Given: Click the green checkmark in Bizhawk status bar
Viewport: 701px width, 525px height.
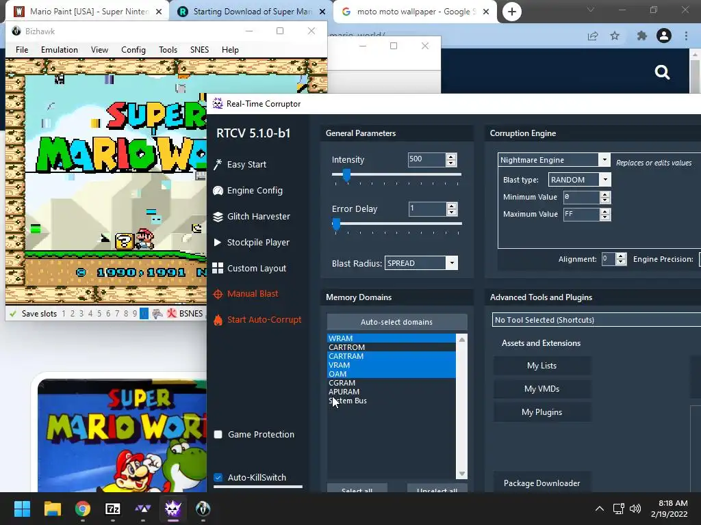Looking at the screenshot, I should click(12, 313).
